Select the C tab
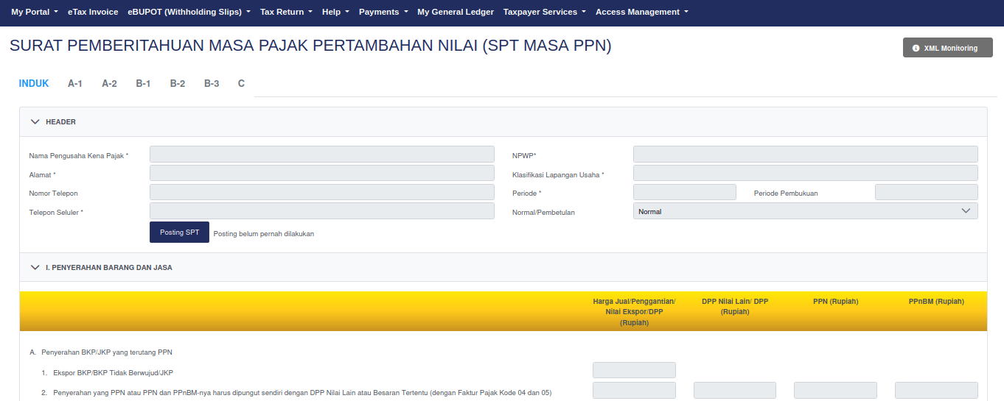 (241, 83)
